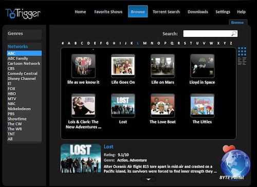The image size is (257, 187).
Task: Select the Life on Mars thumbnail
Action: pos(162,66)
